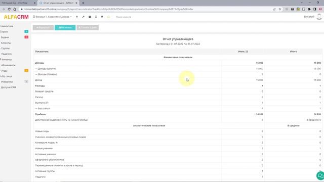Open Информер in the sidebar

pyautogui.click(x=7, y=82)
